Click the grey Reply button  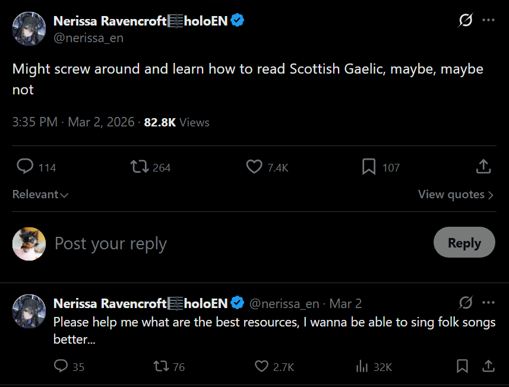[x=464, y=242]
